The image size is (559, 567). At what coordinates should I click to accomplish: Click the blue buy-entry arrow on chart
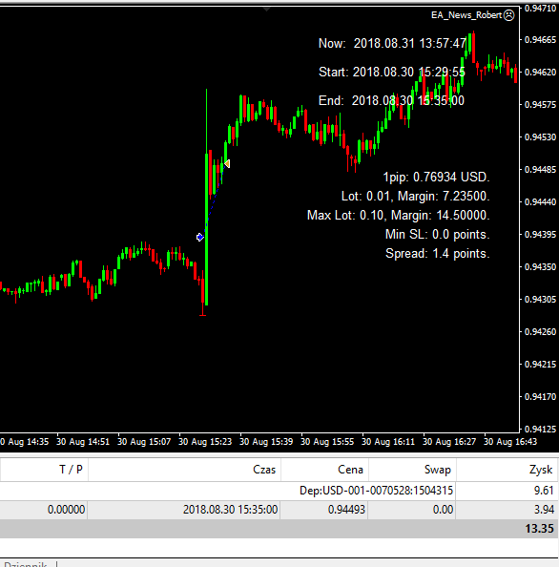[x=199, y=238]
